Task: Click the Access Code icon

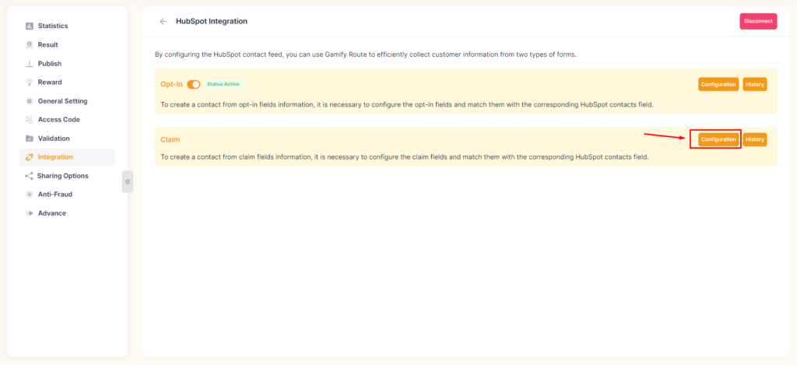Action: coord(30,120)
